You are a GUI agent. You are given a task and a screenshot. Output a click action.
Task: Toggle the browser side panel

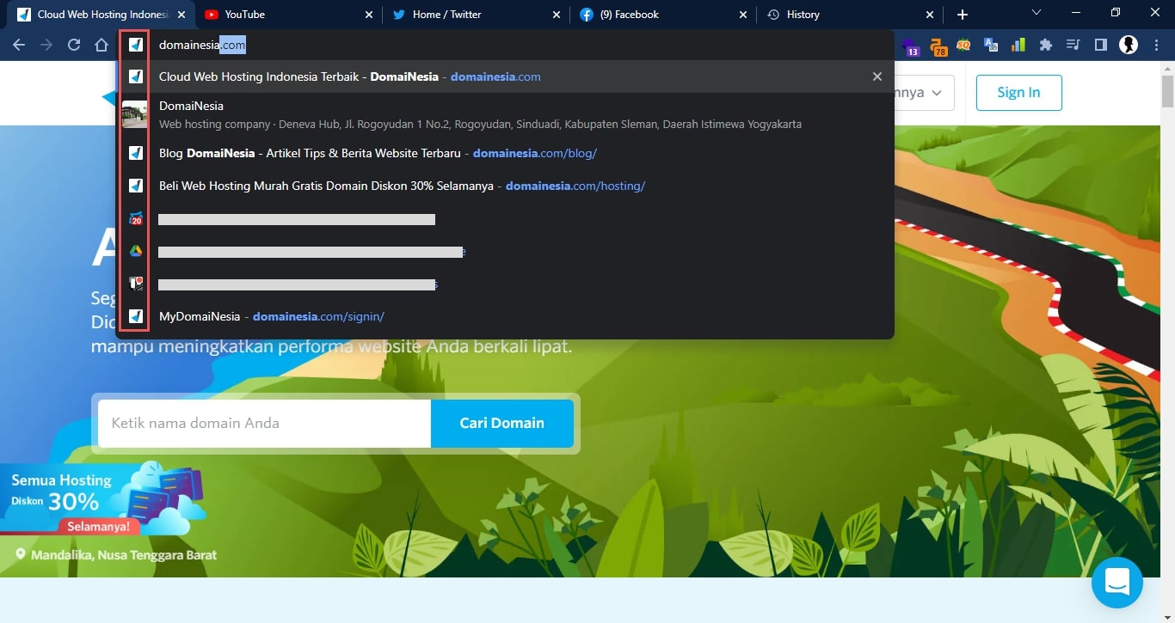point(1100,46)
